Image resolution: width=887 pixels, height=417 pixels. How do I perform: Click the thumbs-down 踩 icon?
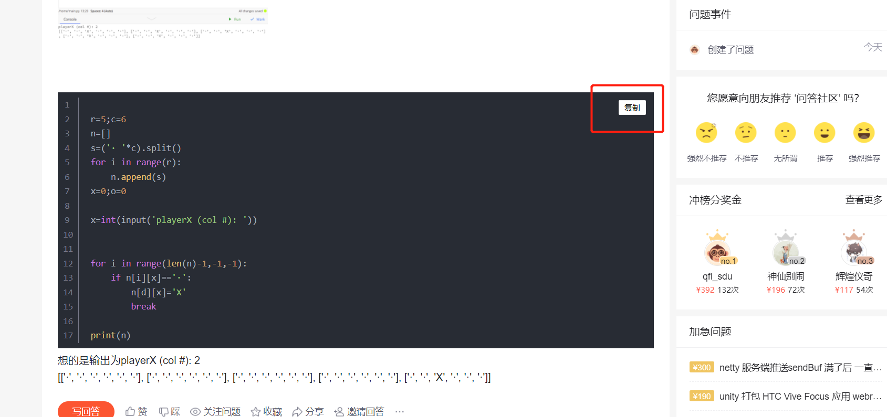[x=164, y=412]
